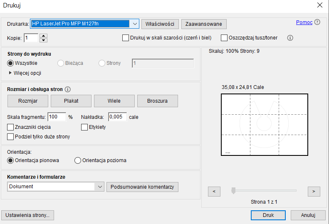329x224 pixels.
Task: Open the help question mark icon
Action: pos(317,22)
